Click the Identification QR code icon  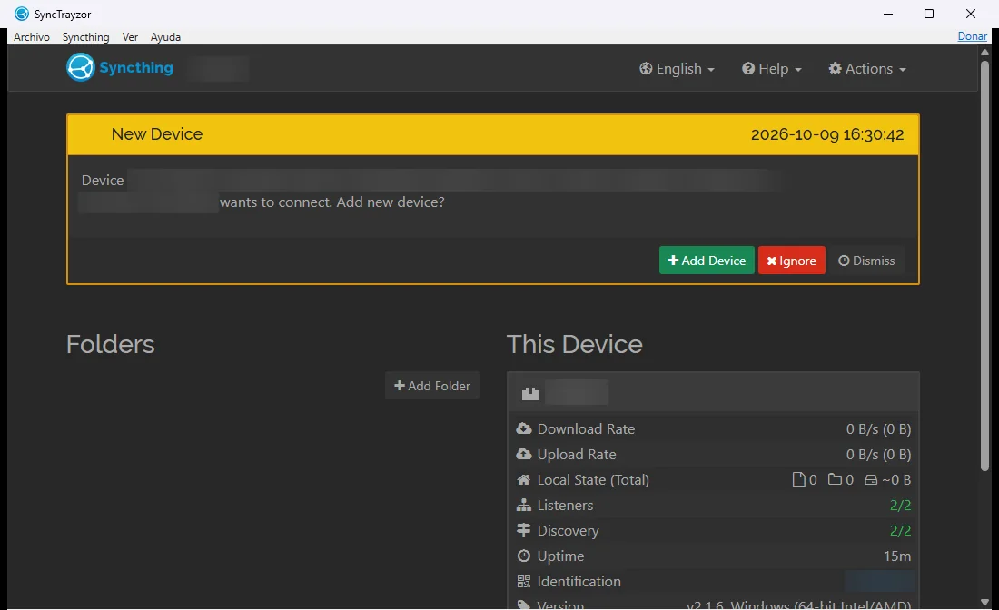tap(524, 581)
